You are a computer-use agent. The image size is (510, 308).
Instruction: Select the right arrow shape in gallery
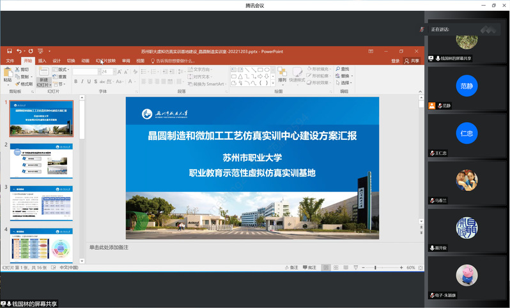tap(260, 77)
